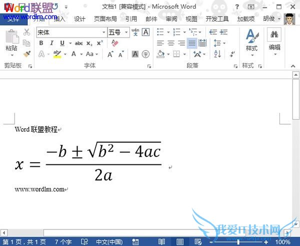Clear all formatting eraser icon
The image size is (300, 246).
(x=115, y=43)
